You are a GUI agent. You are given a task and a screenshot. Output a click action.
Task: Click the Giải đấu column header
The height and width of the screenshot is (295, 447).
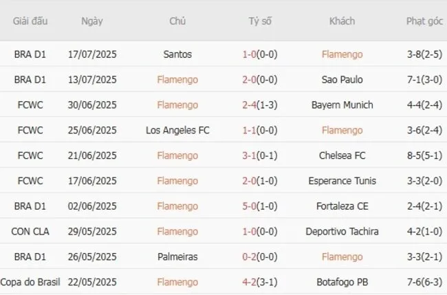(30, 21)
